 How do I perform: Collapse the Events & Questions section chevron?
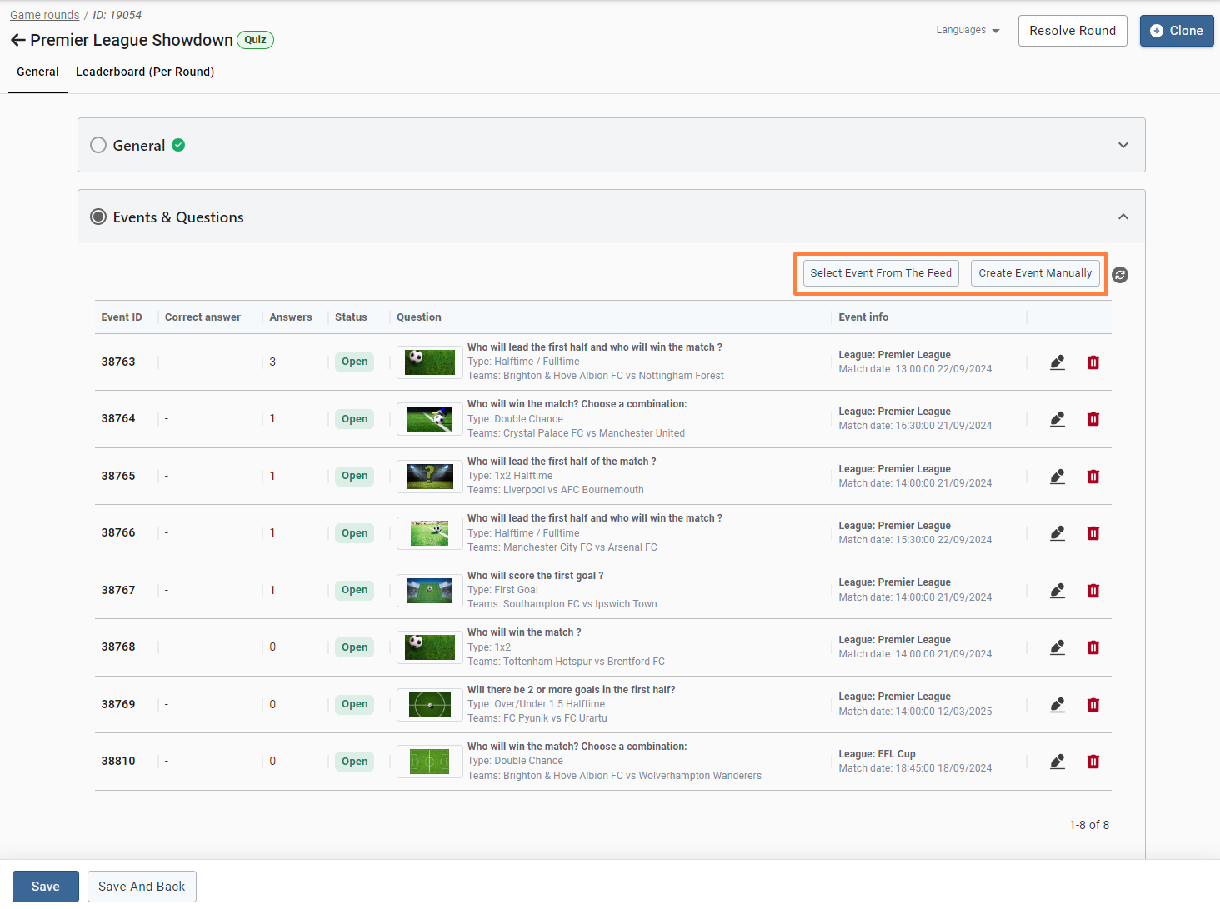pyautogui.click(x=1122, y=217)
